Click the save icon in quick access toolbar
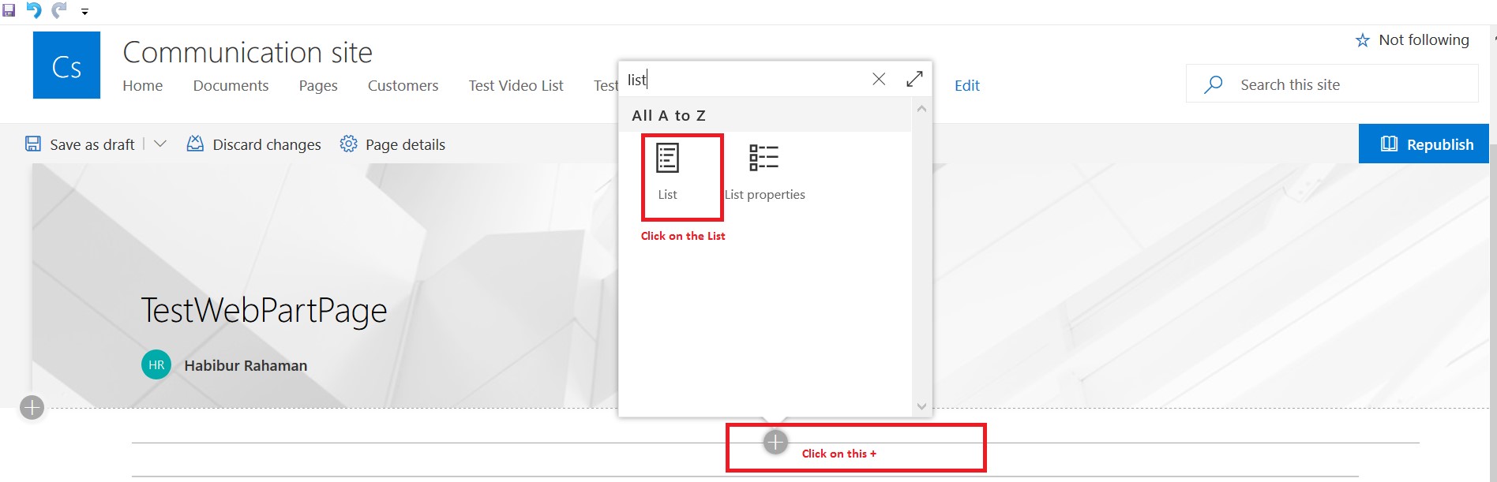The width and height of the screenshot is (1497, 482). pos(9,10)
